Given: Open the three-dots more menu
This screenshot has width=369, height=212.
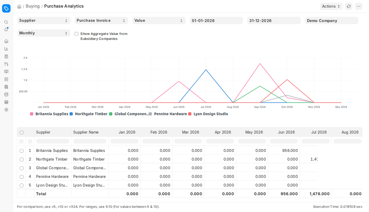Looking at the screenshot, I should click(359, 6).
